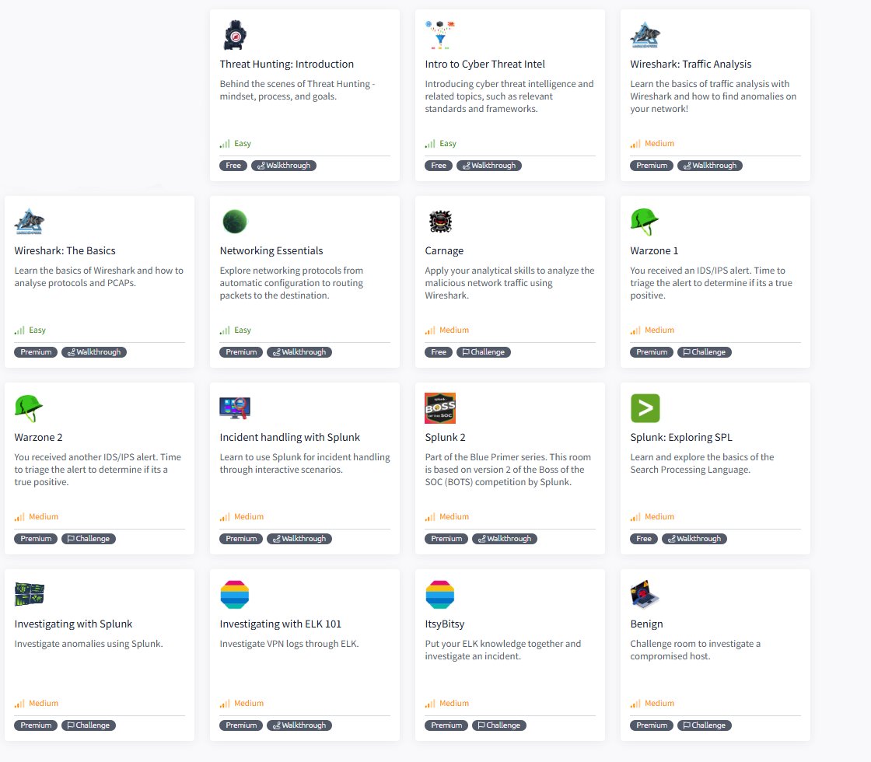
Task: Open the Threat Hunting: Introduction room title
Action: pos(287,65)
